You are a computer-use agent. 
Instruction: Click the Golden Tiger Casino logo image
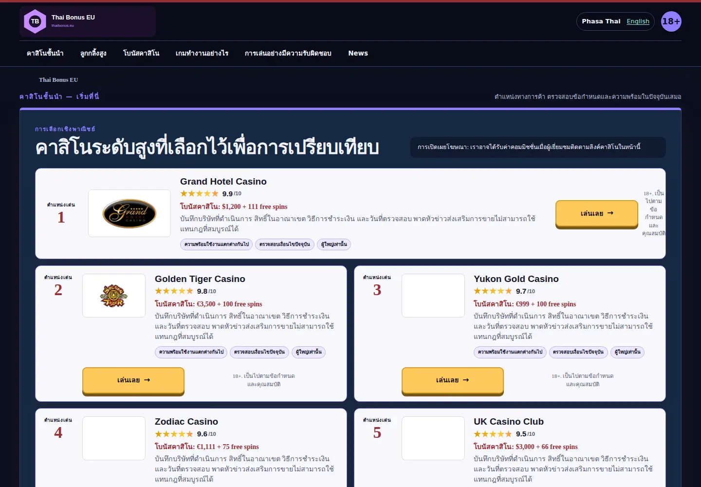pos(114,296)
